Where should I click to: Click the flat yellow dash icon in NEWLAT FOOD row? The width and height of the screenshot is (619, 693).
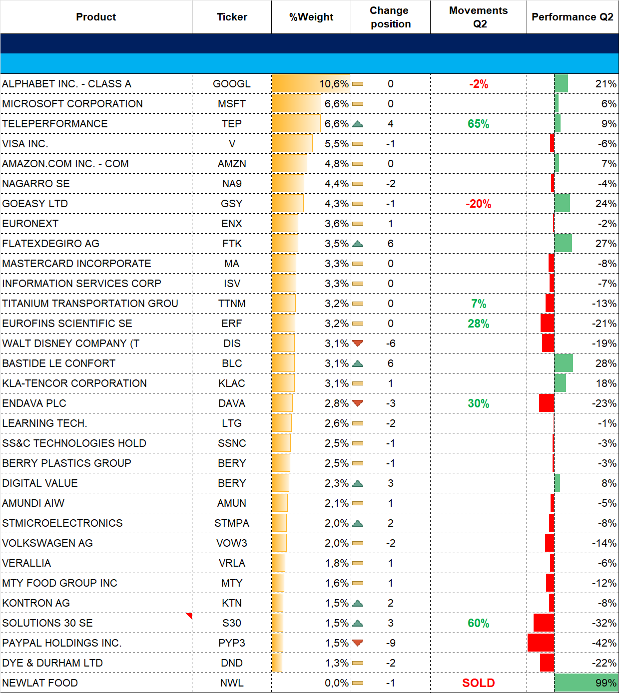[x=358, y=683]
